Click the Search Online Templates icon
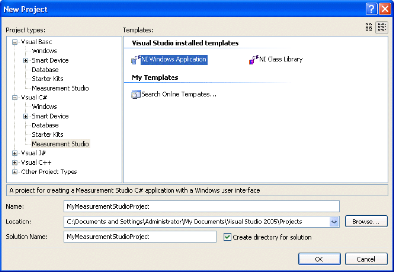The height and width of the screenshot is (272, 394). click(x=136, y=94)
